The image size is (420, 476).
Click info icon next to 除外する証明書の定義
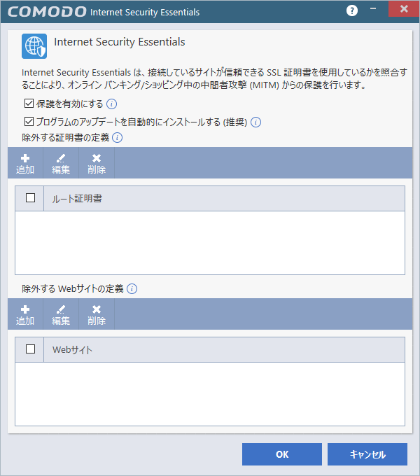pos(118,138)
